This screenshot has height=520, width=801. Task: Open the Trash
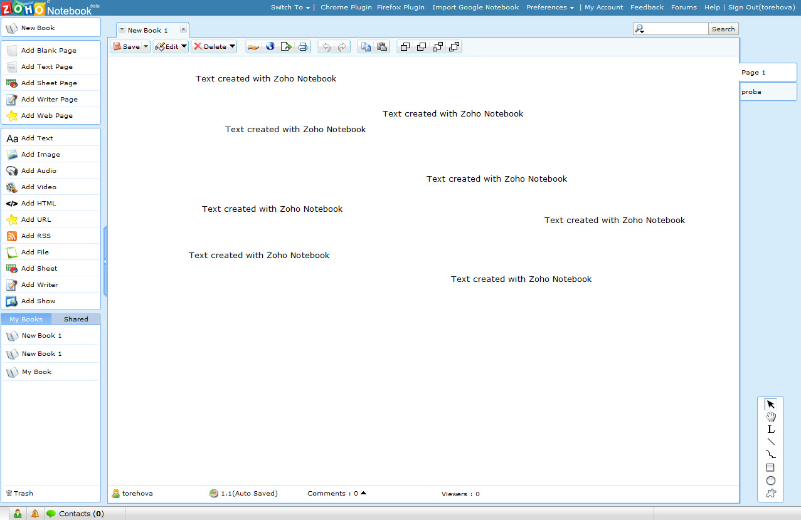[19, 494]
